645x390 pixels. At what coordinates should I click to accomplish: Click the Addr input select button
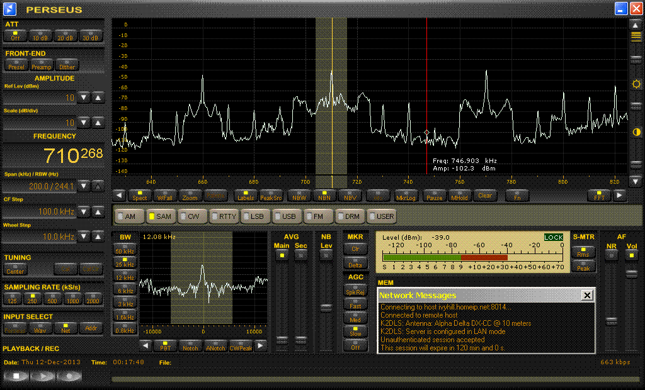click(x=91, y=328)
